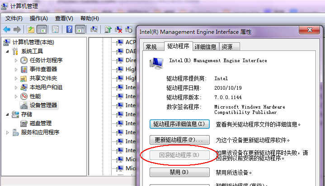This screenshot has height=186, width=325.
Task: Click the 磁盘管理 disk icon
Action: click(x=24, y=123)
